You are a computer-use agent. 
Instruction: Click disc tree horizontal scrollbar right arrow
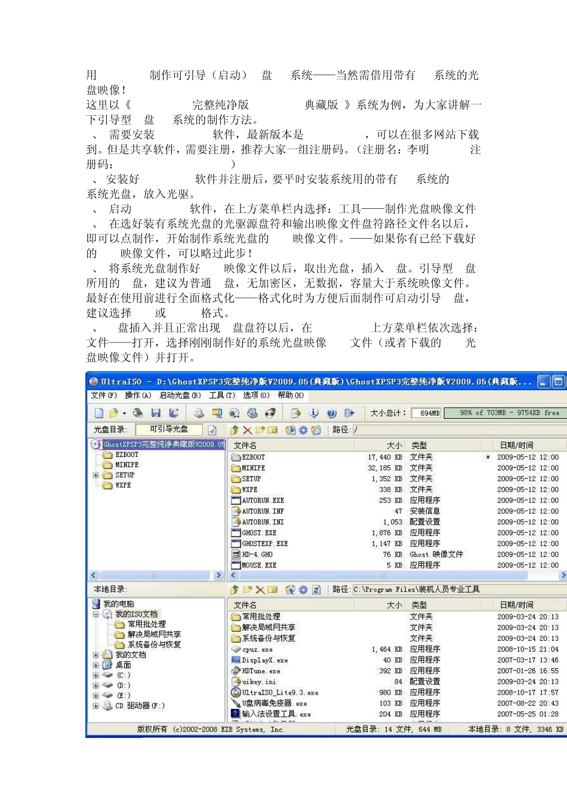pyautogui.click(x=218, y=575)
